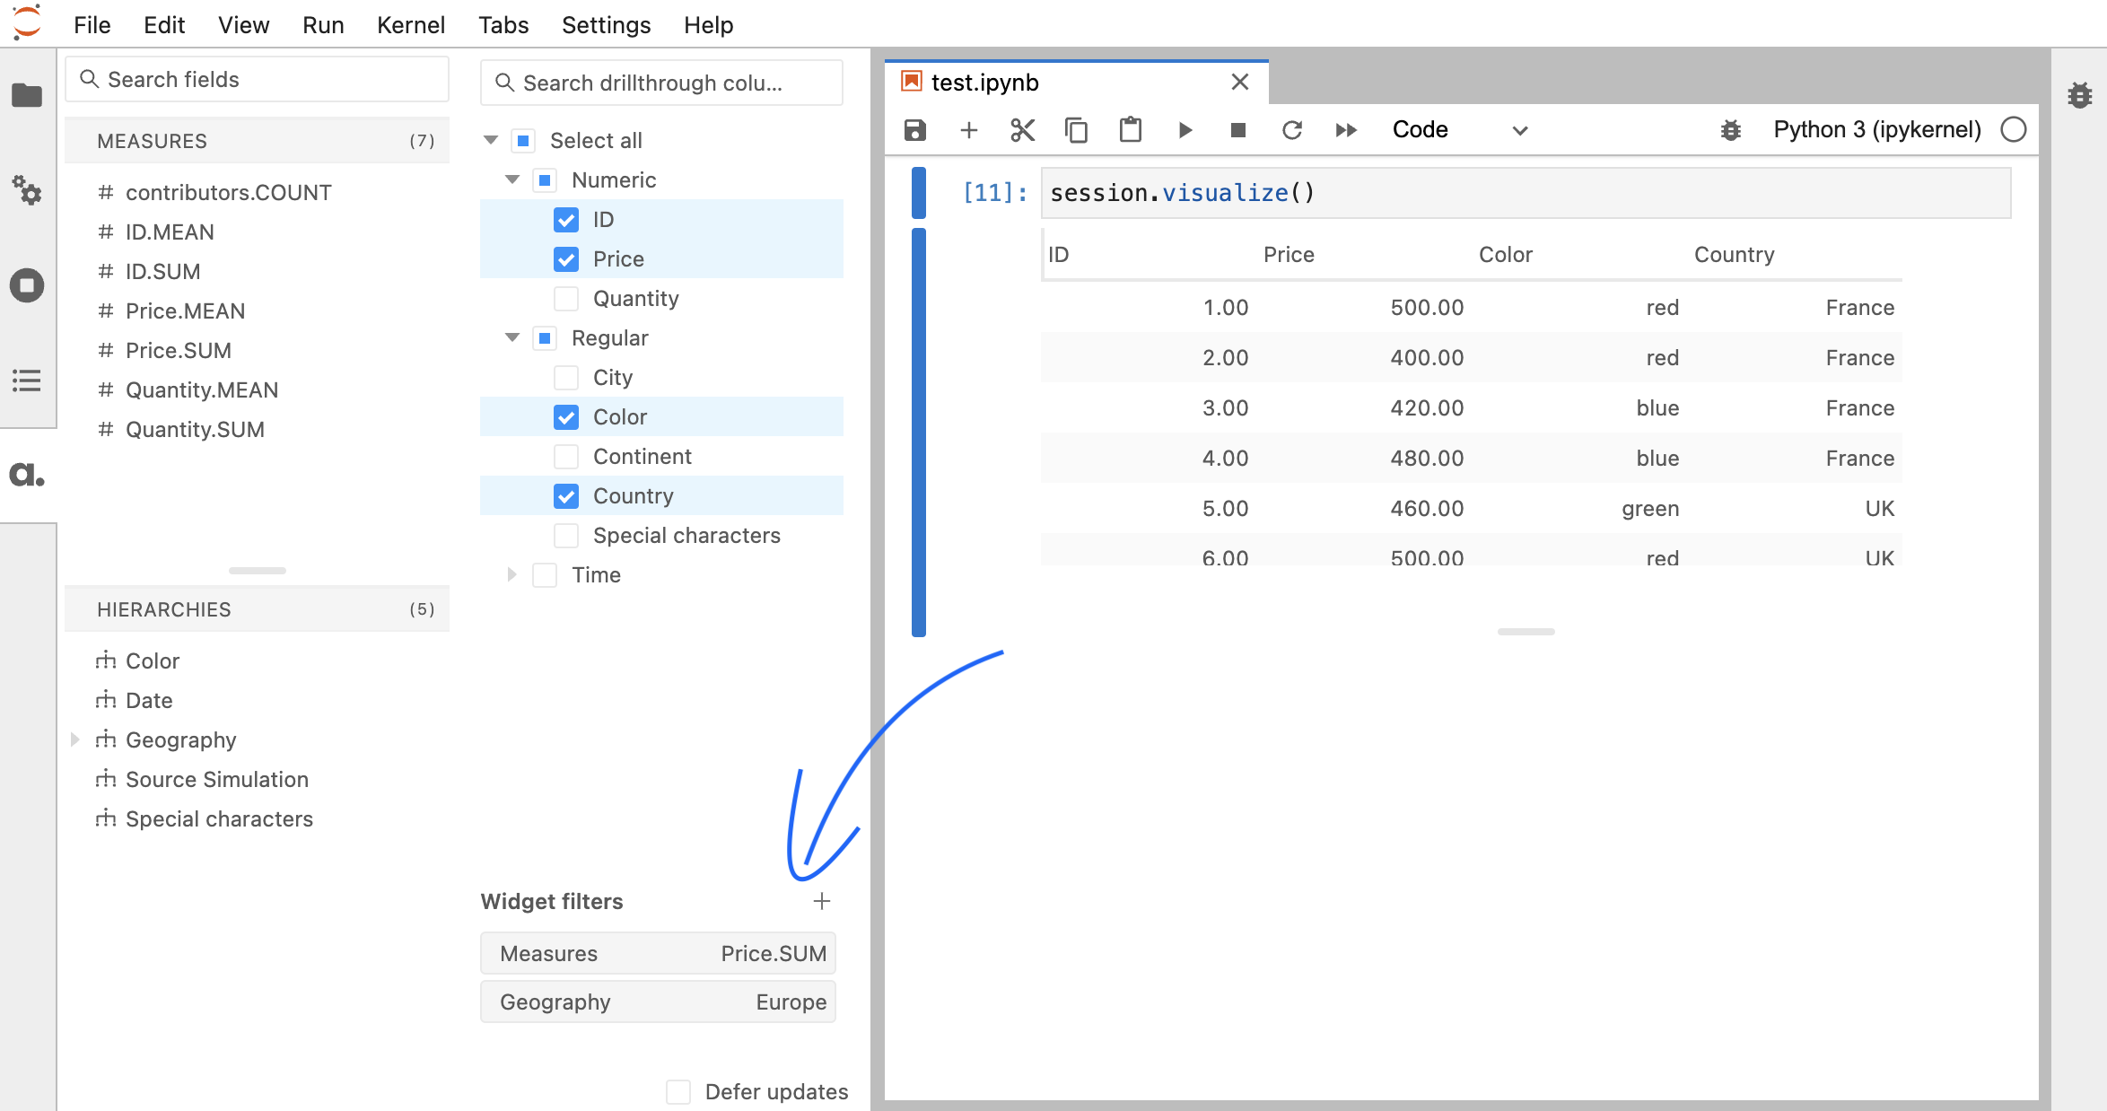Cut the selected cell with the scissors icon

[x=1022, y=130]
